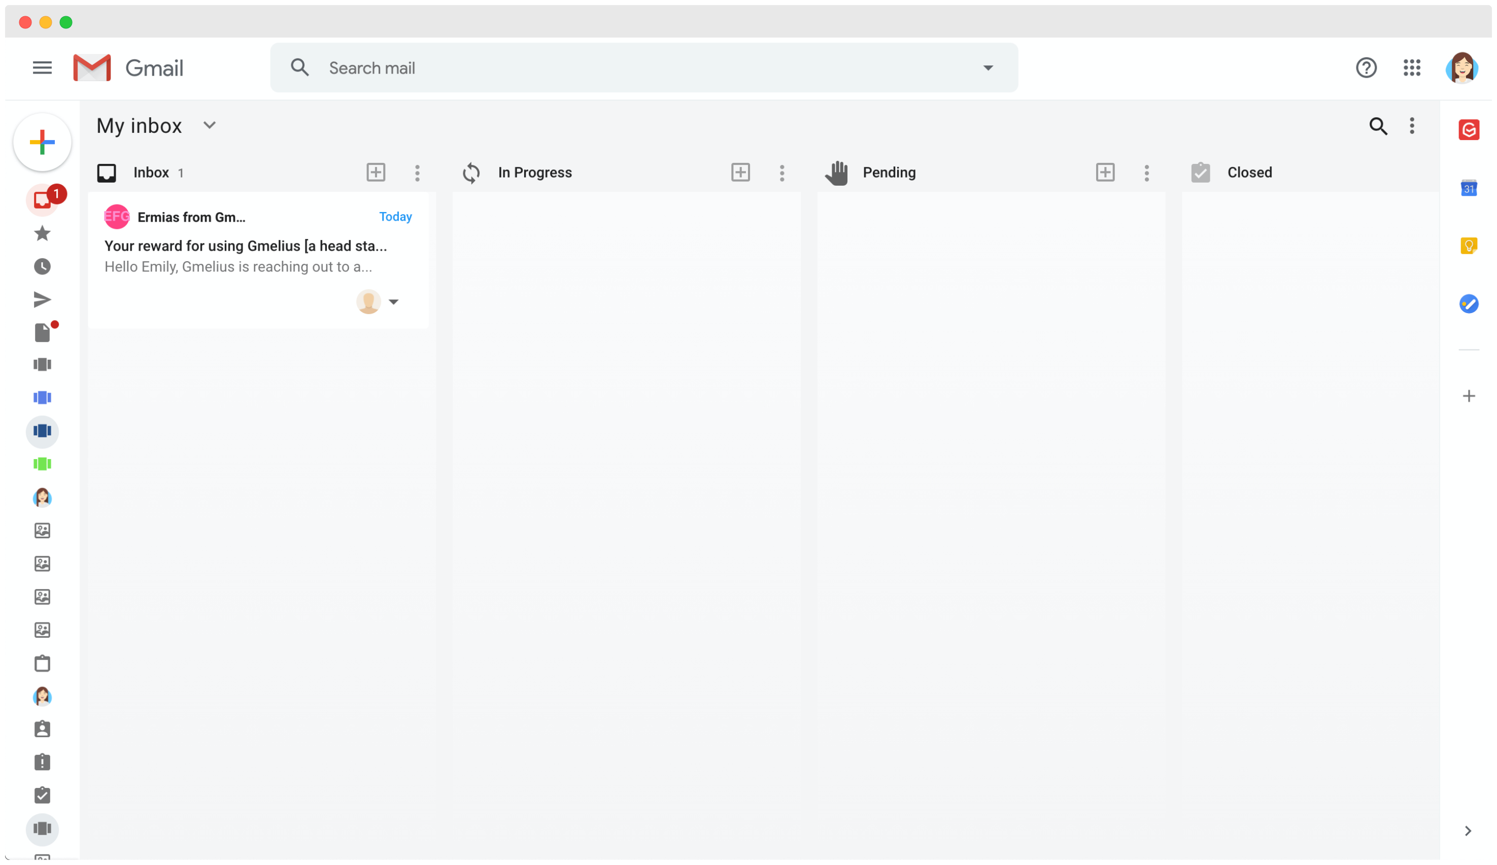Open board options three-dot menu beside board search

1411,126
